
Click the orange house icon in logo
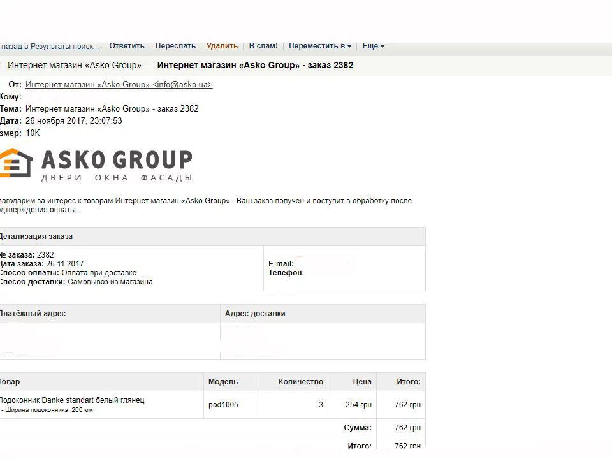[x=15, y=163]
